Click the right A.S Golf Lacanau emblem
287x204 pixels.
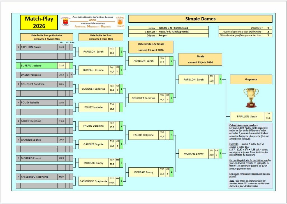tap(120, 22)
